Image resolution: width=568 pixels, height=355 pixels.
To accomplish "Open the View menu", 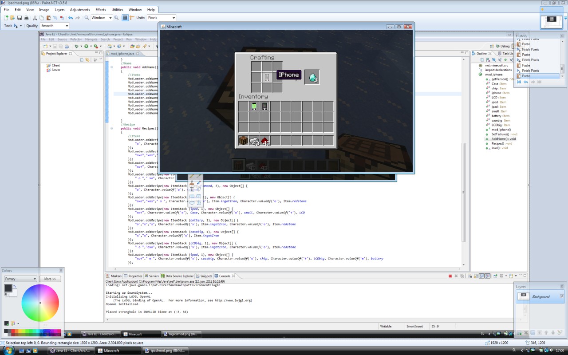I will 30,9.
